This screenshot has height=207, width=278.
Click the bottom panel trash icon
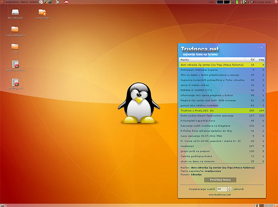click(276, 205)
